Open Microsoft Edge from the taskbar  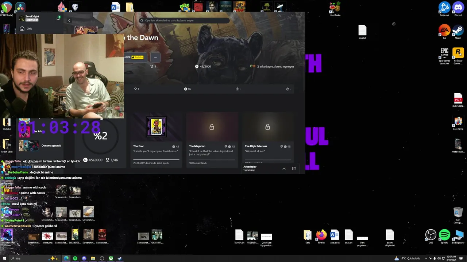tap(66, 258)
